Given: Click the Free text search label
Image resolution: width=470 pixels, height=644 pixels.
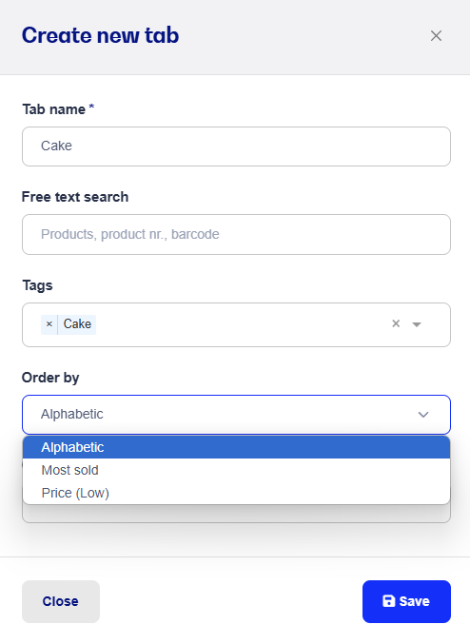Looking at the screenshot, I should point(75,197).
